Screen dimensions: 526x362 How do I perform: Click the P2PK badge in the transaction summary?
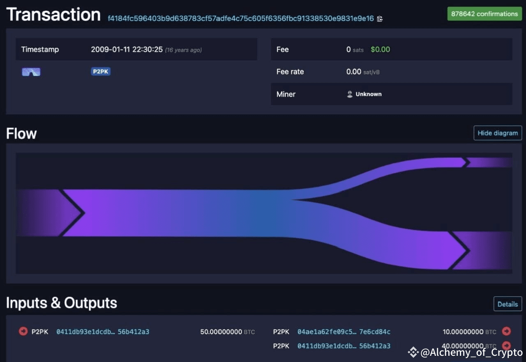tap(100, 71)
